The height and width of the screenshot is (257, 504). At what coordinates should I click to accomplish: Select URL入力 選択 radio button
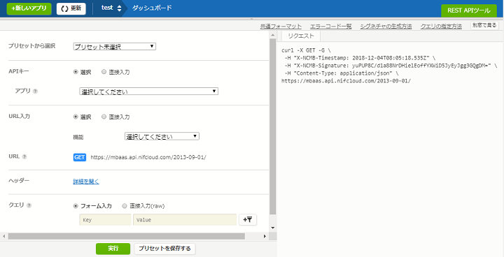(76, 117)
